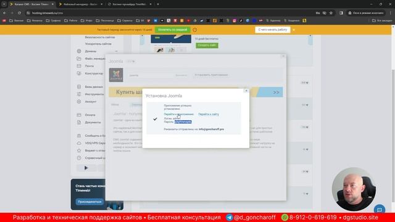Image resolution: width=395 pixels, height=222 pixels.
Task: Click the highlighted password value
Action: coord(183,122)
